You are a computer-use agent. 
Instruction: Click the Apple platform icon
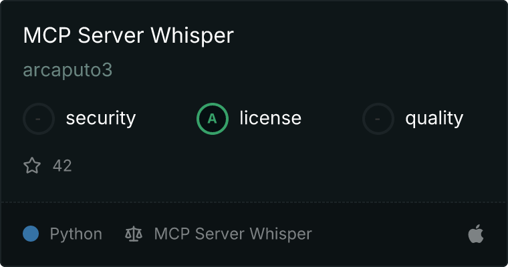tap(476, 234)
